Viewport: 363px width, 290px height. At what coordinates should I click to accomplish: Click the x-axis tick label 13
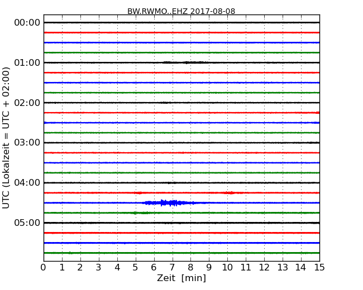point(283,267)
